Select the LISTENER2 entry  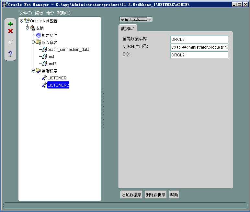(x=58, y=85)
